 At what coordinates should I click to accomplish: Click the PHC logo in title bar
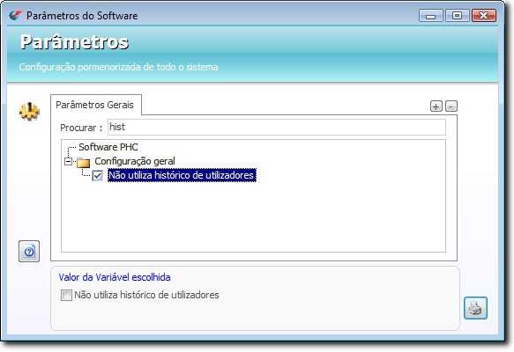coord(15,15)
